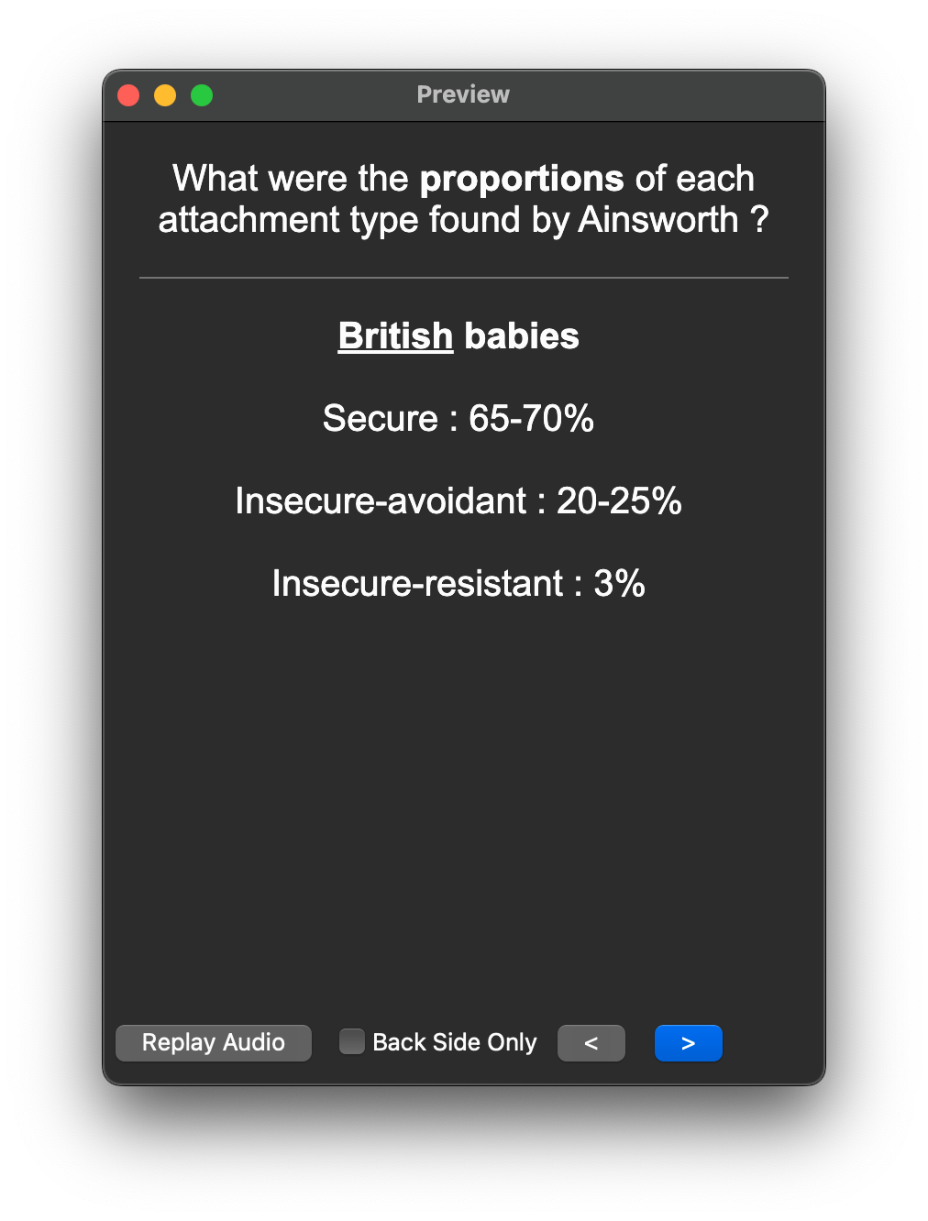Click the "Insecure-avoidant : 20-25%" line

click(x=458, y=501)
